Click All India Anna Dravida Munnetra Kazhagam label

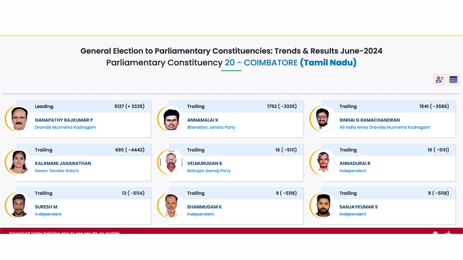pyautogui.click(x=385, y=127)
